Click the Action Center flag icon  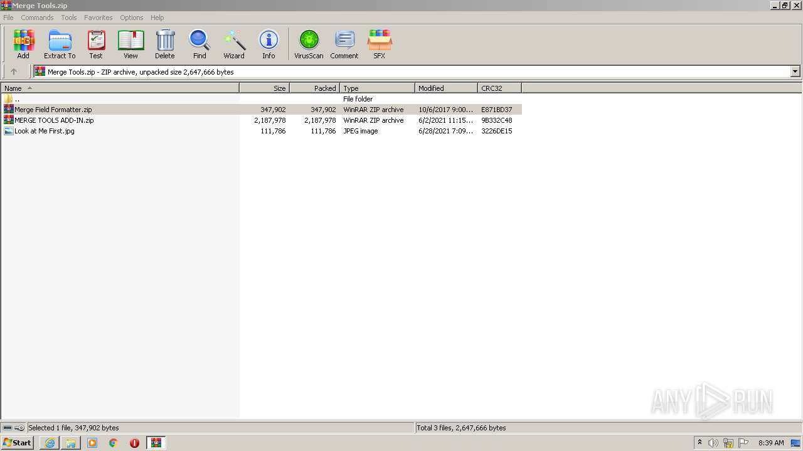pos(743,443)
